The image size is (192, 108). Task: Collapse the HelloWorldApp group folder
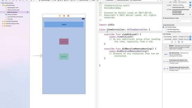tap(3, 5)
